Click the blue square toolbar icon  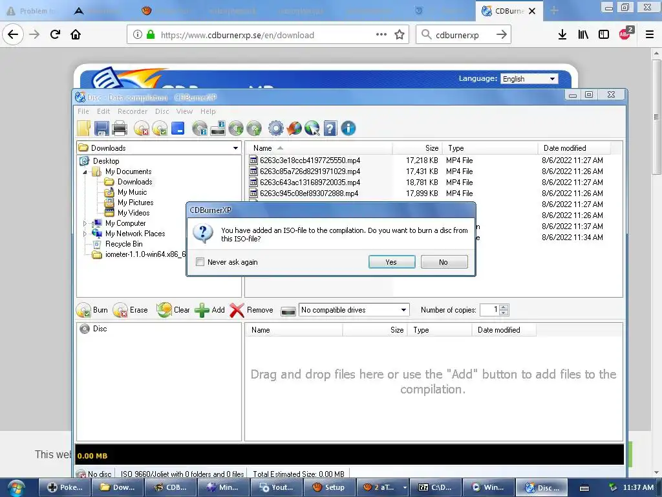[x=178, y=128]
